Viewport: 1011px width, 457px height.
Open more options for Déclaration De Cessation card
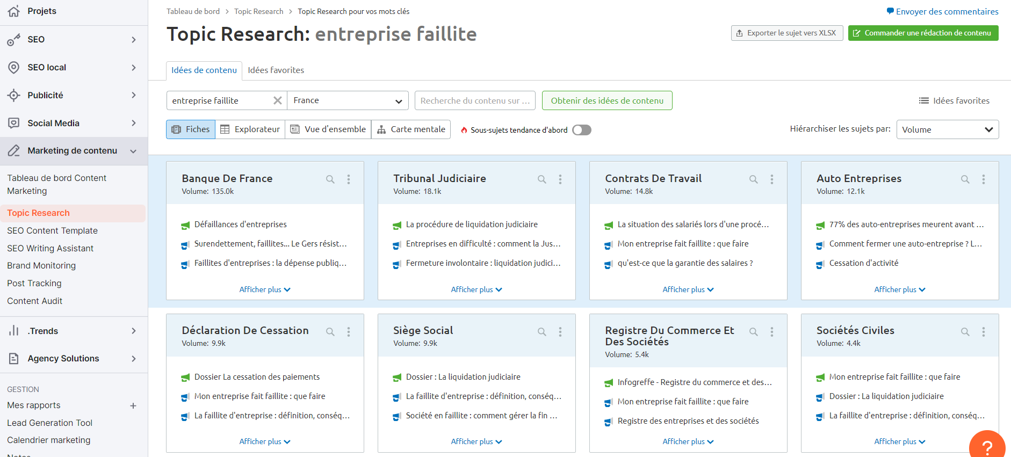pyautogui.click(x=349, y=332)
